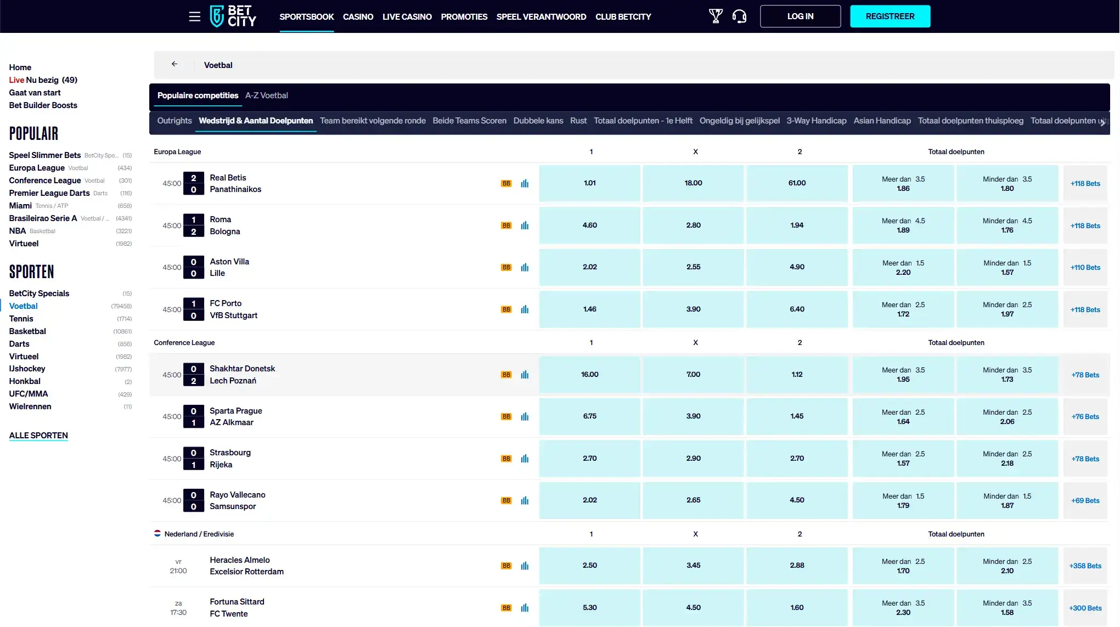Viewport: 1120px width, 627px height.
Task: Open the hamburger menu icon
Action: coord(194,16)
